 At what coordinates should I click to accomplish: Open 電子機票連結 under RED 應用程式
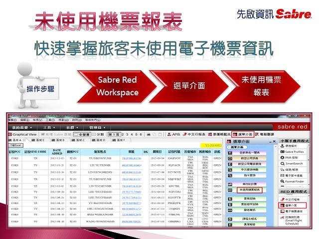pyautogui.click(x=292, y=212)
